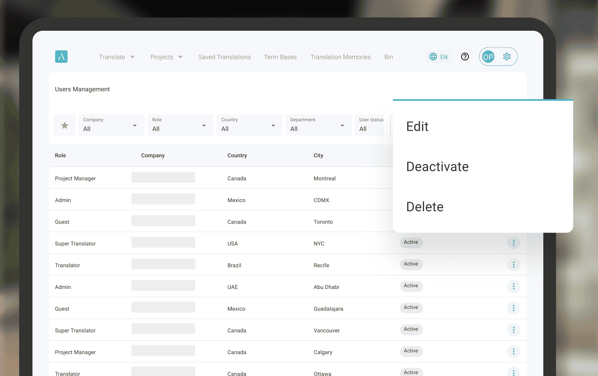Screen dimensions: 598x376
Task: Open the Term Bases page
Action: pos(280,57)
